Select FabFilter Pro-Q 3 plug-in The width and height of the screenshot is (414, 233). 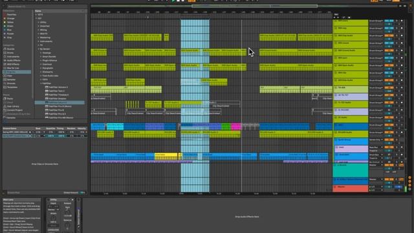[x=57, y=114]
